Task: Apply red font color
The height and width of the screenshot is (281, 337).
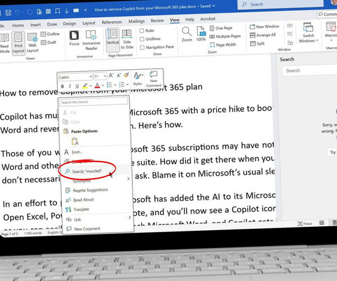Action: point(97,85)
